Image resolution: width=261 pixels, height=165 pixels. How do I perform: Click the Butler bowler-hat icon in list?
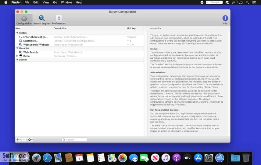(x=20, y=56)
